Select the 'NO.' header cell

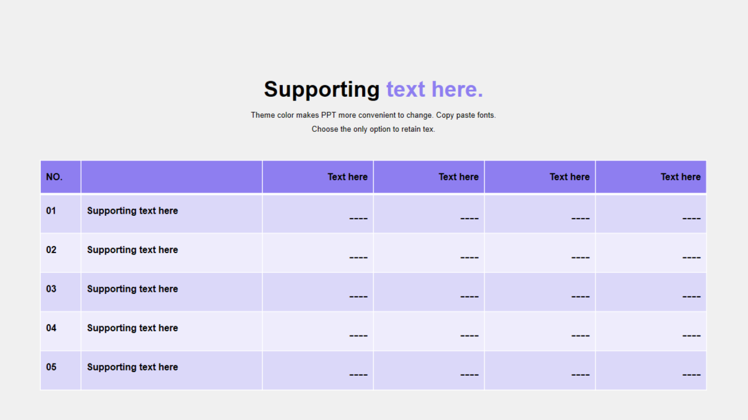pos(61,177)
